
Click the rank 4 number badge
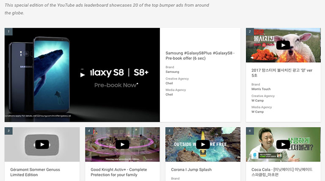click(89, 131)
